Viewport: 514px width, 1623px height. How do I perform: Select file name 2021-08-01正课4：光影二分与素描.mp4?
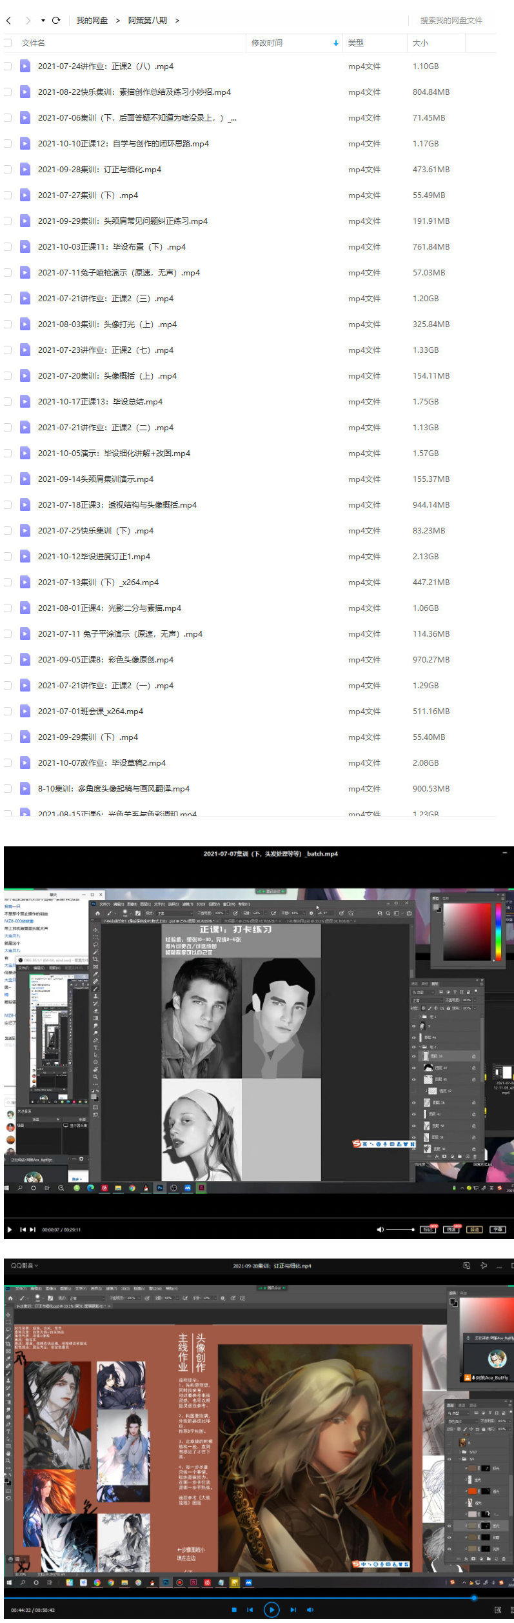pos(110,608)
